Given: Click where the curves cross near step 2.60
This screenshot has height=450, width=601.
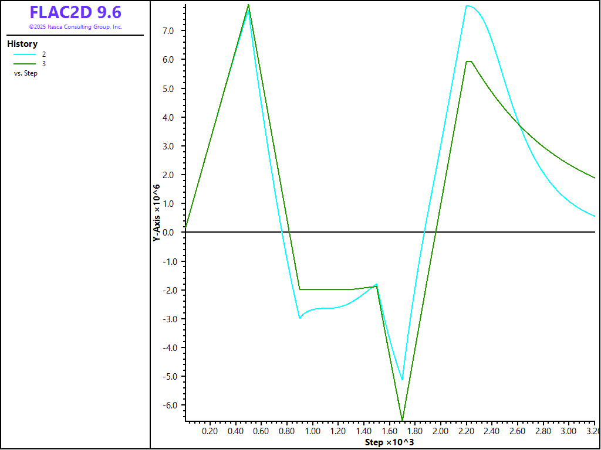Looking at the screenshot, I should pos(519,124).
